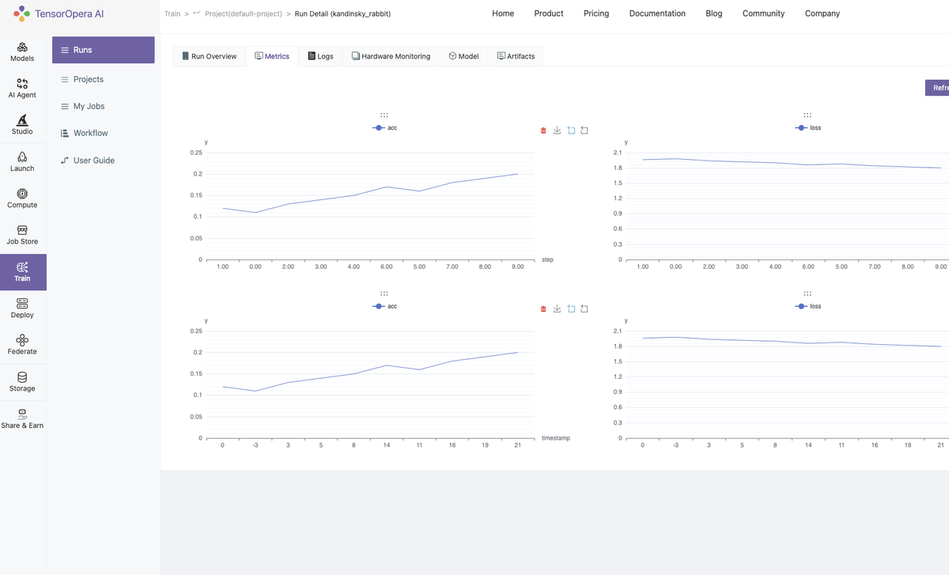The height and width of the screenshot is (575, 949).
Task: Click the purple Refresh button
Action: tap(937, 88)
